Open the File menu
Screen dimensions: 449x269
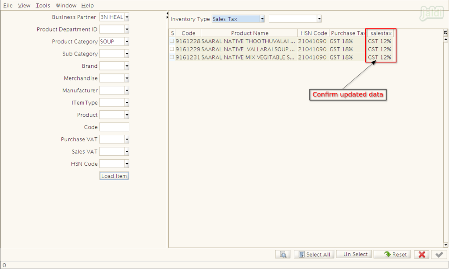(8, 5)
